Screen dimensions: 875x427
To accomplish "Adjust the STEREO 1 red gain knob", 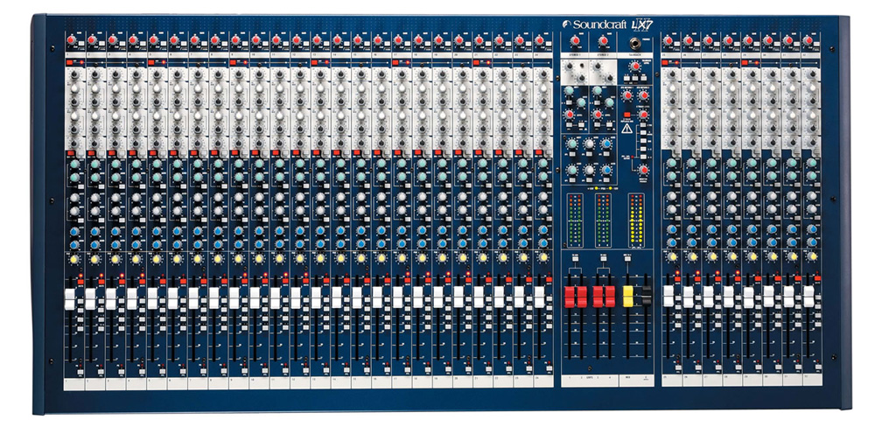I will [x=574, y=41].
